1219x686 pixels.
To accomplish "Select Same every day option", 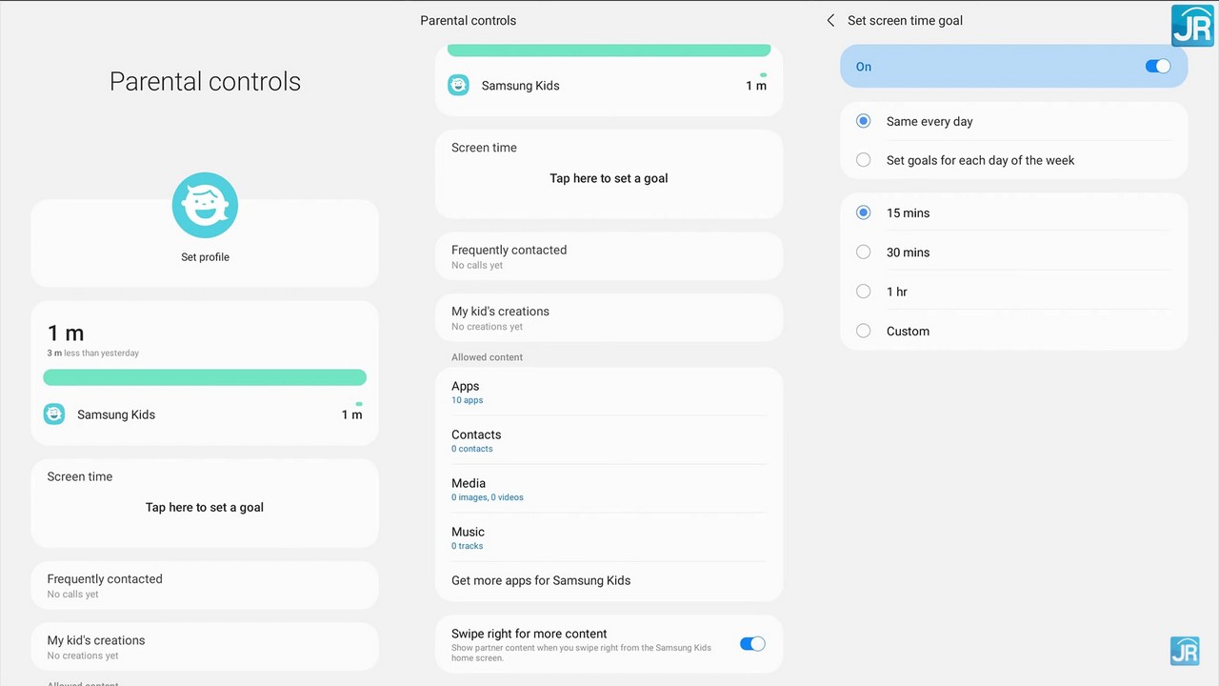I will tap(1013, 121).
